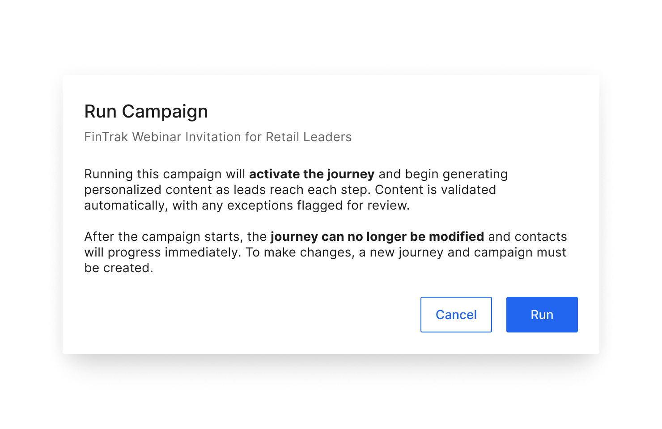Click the word 'personalized' in the description
The height and width of the screenshot is (429, 662).
(x=117, y=189)
